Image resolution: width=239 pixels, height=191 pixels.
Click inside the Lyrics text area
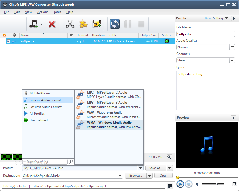206,90
